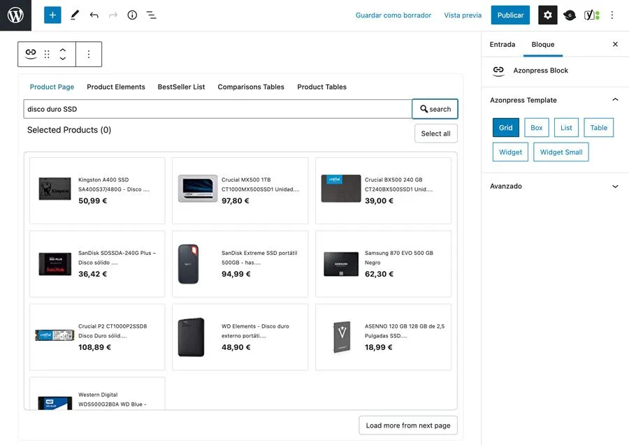
Task: Switch to the Entrada tab
Action: [x=503, y=45]
